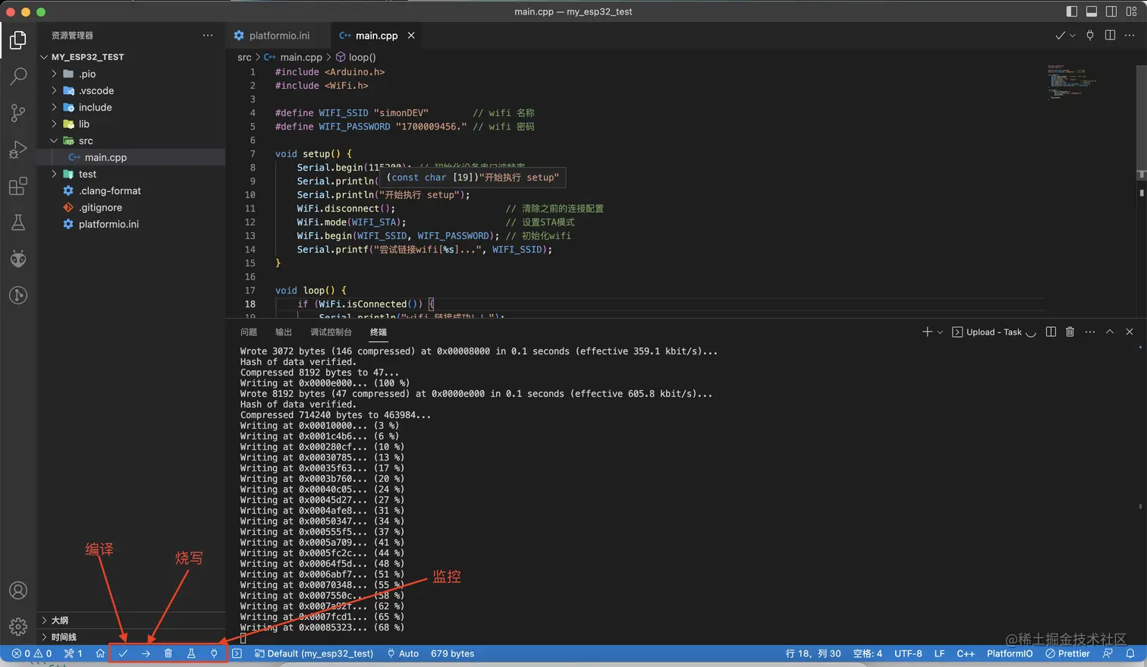Open the Git Graph icon in activity bar
1147x667 pixels.
(18, 295)
